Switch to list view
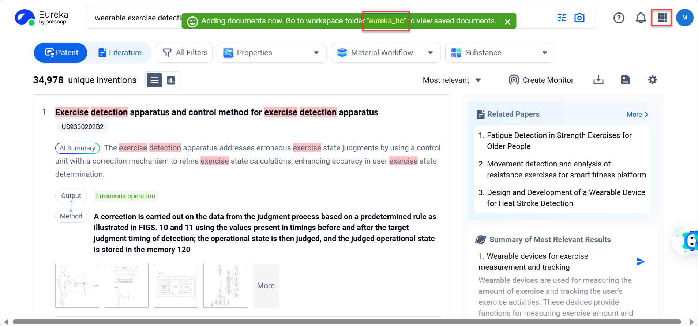 [154, 80]
